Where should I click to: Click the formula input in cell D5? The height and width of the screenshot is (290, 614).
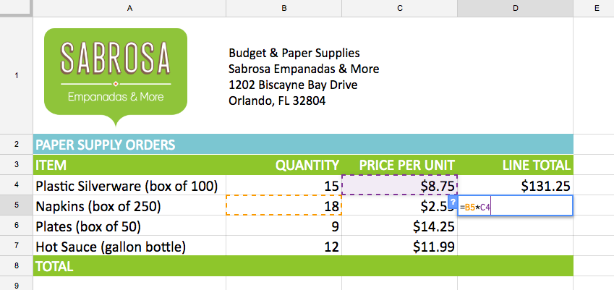click(515, 207)
